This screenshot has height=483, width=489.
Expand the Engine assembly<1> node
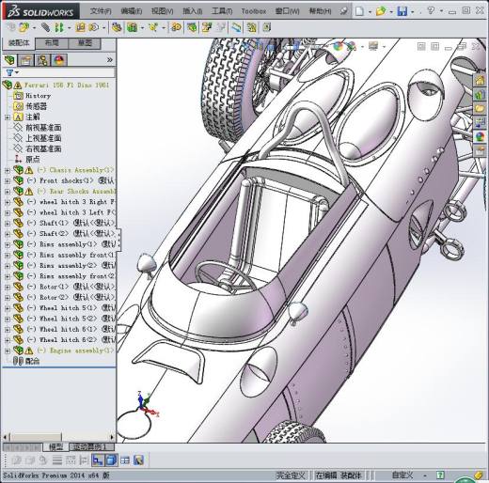point(8,351)
